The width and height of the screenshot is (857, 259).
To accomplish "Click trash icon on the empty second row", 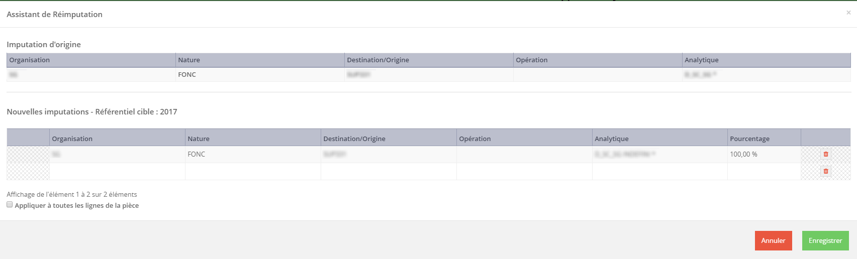I will [825, 171].
